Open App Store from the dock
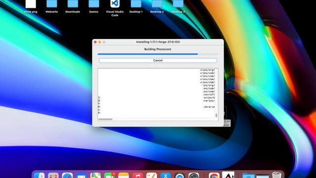This screenshot has height=178, width=316. 166,176
